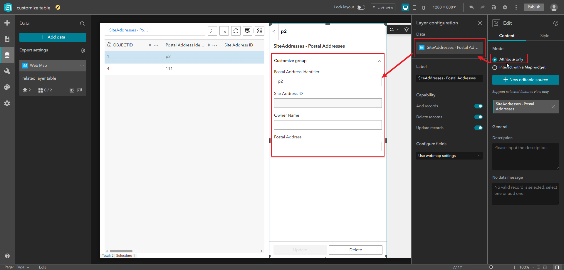Clear the table row selection

tap(224, 31)
